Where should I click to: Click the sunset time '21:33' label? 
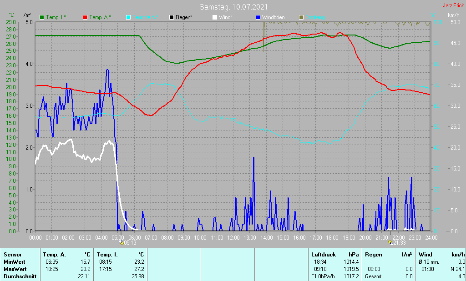point(400,243)
